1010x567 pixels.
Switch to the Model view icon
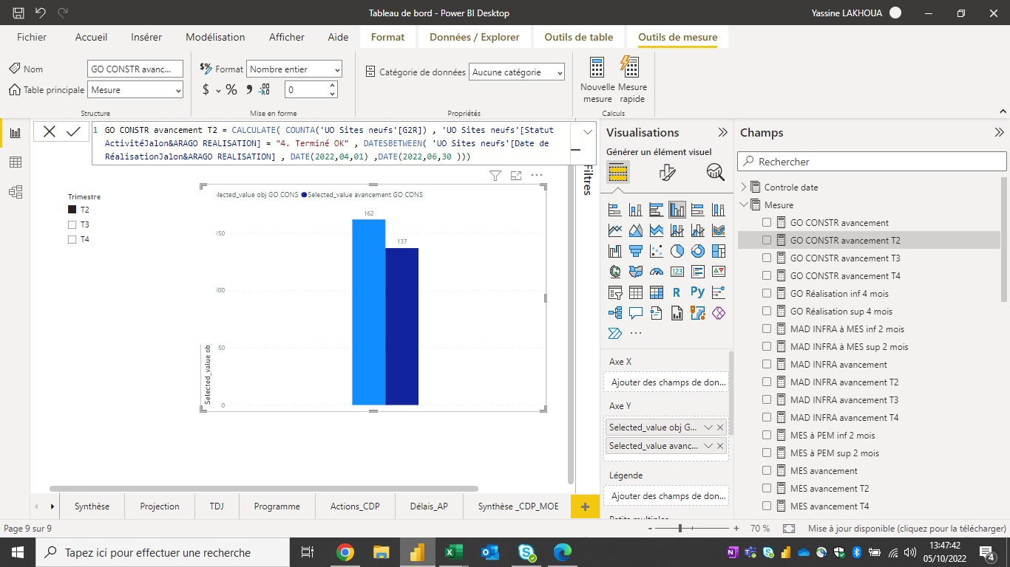click(16, 192)
